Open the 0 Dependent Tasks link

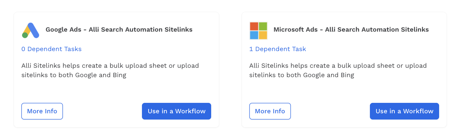51,49
